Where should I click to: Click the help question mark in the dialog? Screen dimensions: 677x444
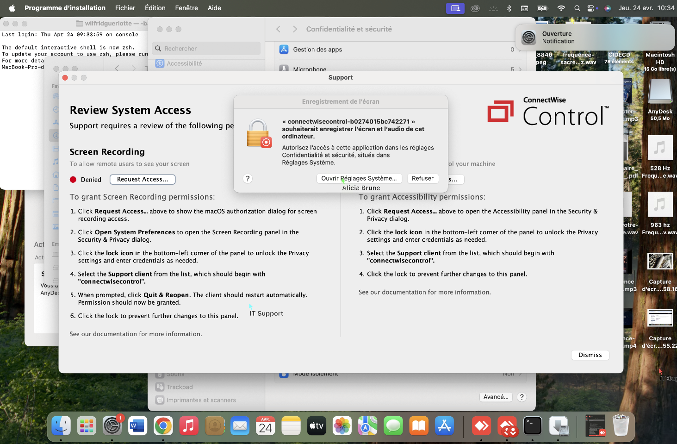(248, 179)
